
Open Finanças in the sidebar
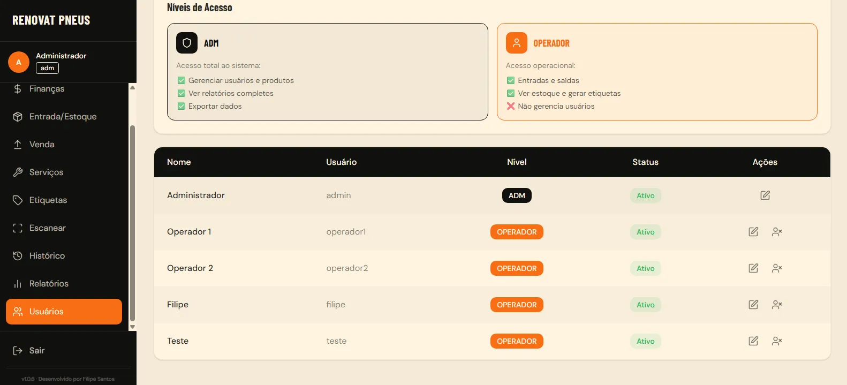point(64,89)
